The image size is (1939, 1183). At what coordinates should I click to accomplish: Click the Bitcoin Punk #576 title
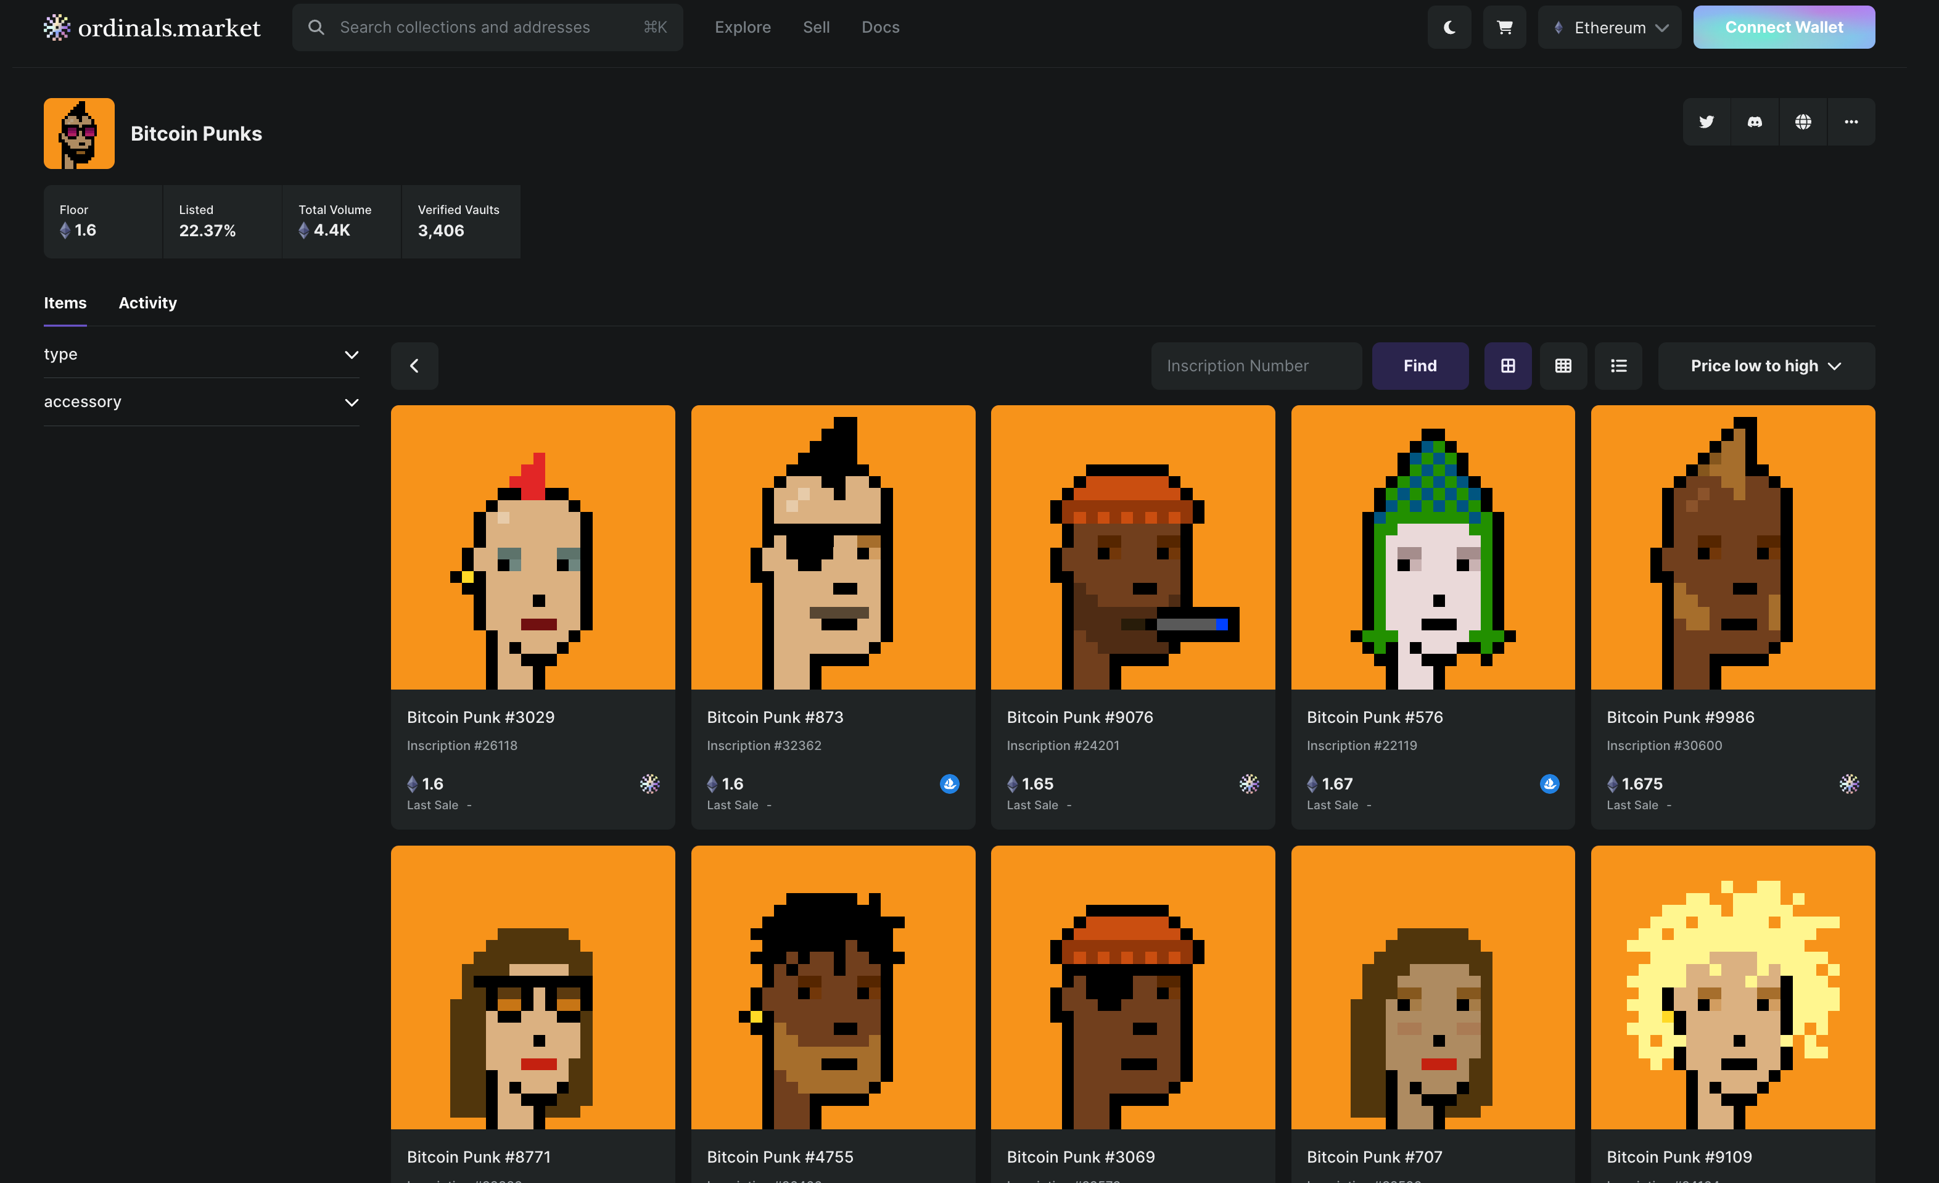[1375, 717]
